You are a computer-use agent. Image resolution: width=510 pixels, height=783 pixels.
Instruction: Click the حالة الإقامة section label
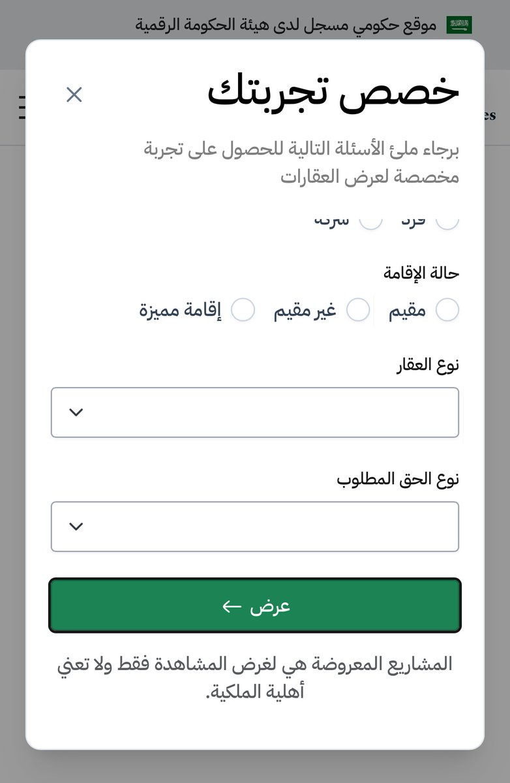[x=421, y=273]
